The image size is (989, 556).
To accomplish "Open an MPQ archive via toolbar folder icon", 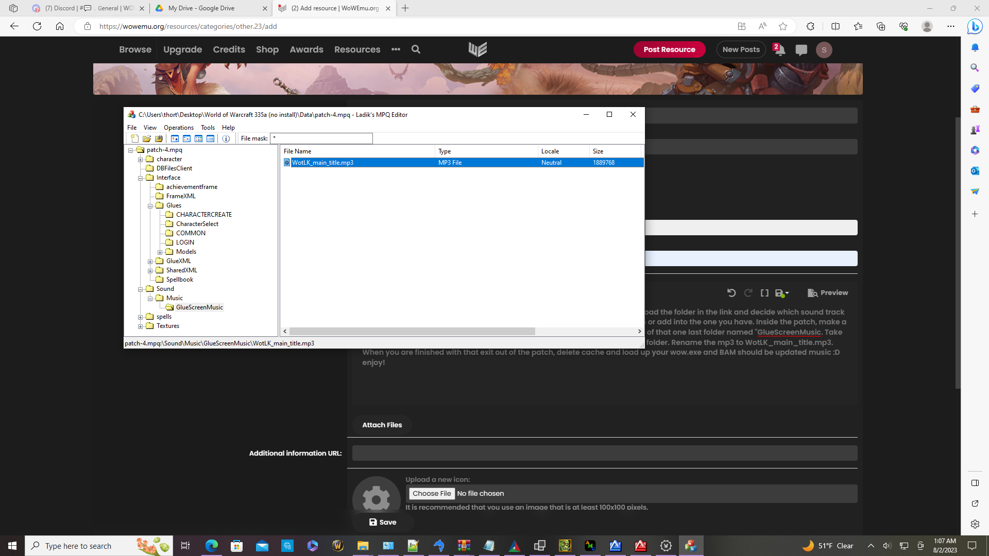I will 147,138.
